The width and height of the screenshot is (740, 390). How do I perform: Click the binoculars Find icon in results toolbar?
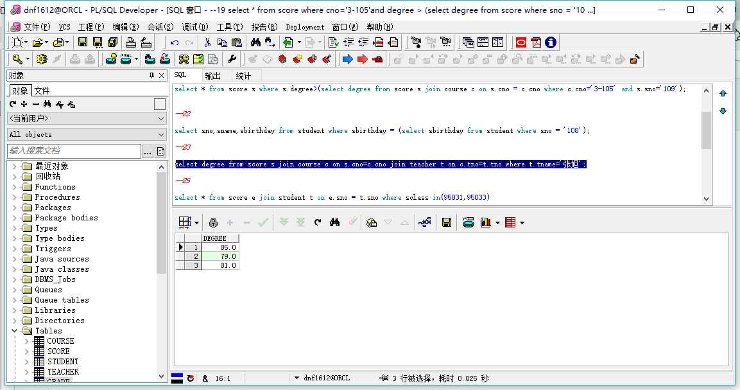pyautogui.click(x=334, y=222)
